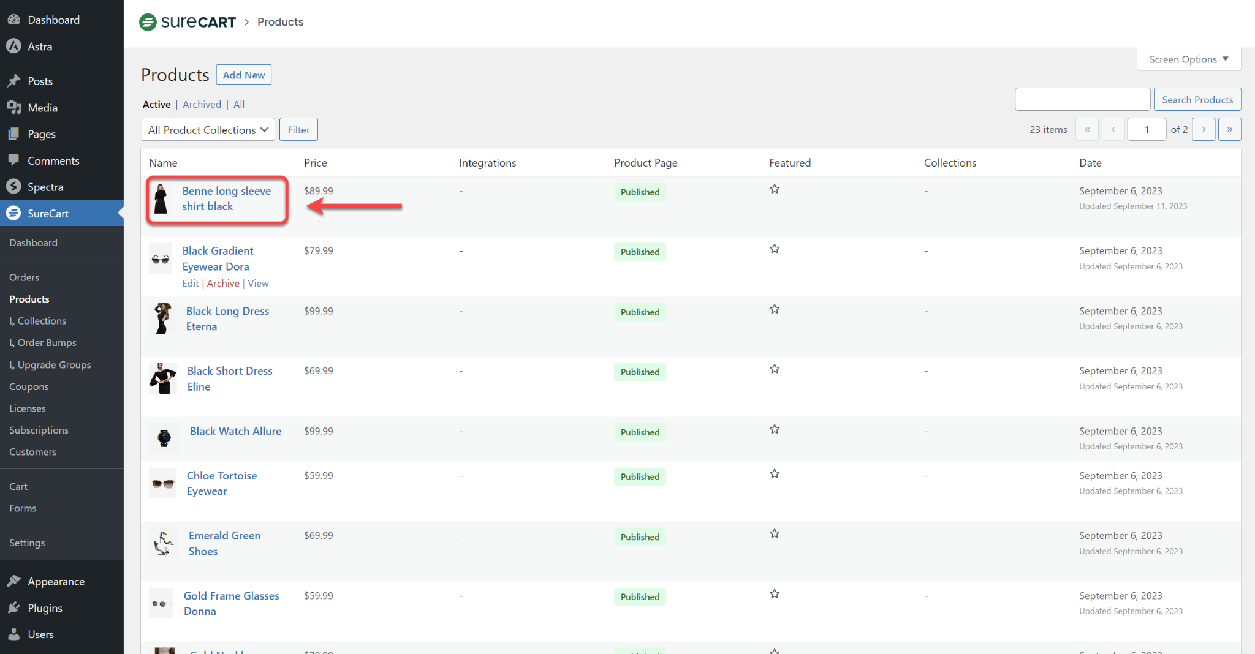Click the product search input field
The height and width of the screenshot is (654, 1255).
click(x=1082, y=99)
